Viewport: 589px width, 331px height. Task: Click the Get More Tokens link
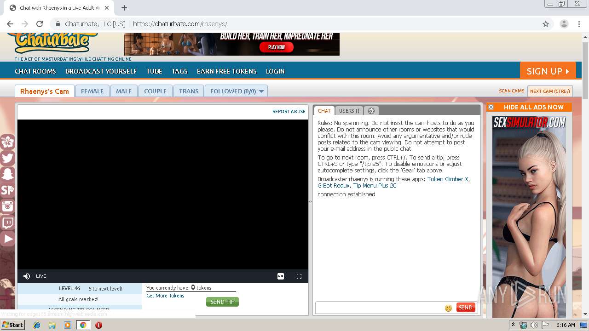(x=165, y=296)
